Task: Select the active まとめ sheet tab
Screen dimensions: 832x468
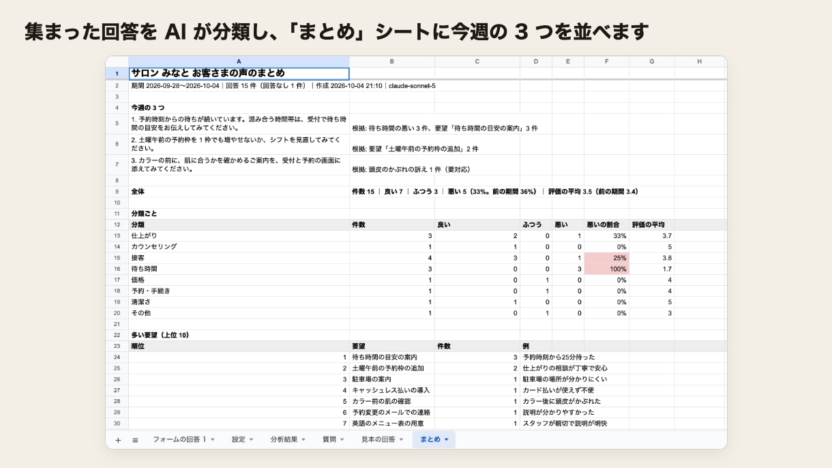Action: (x=434, y=439)
